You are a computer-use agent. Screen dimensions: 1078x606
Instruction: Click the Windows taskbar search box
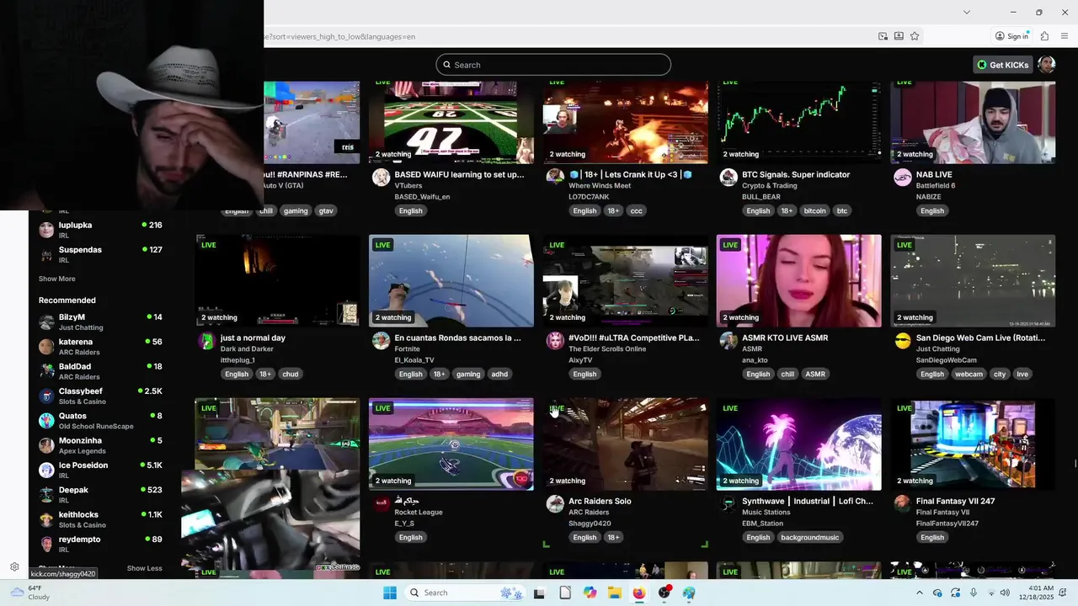(465, 593)
